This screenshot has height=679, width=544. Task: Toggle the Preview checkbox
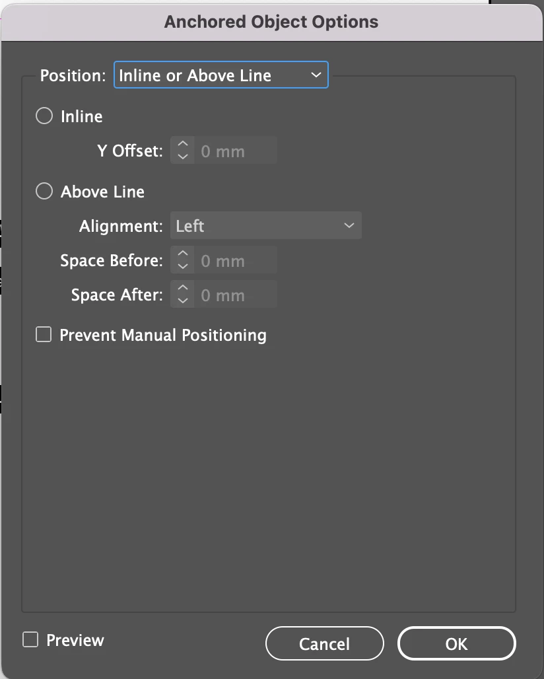point(30,640)
